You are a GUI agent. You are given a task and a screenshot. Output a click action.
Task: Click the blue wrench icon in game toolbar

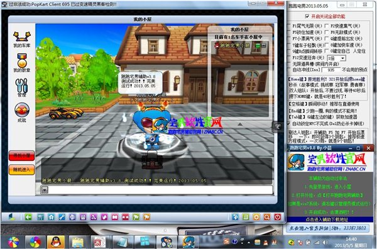click(62, 217)
